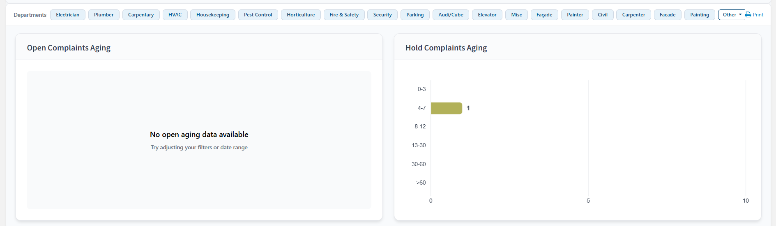Choose the Horticulture department chip

[x=301, y=15]
